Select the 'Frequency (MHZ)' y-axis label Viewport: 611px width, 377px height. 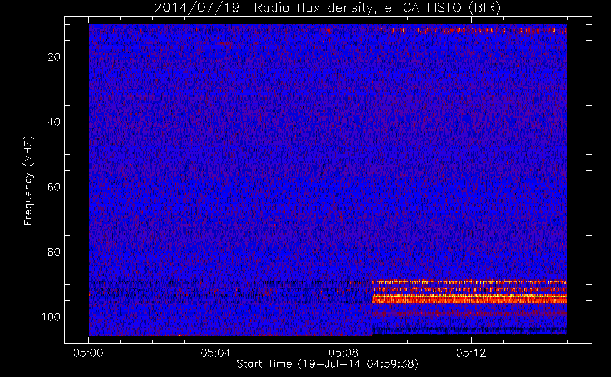pos(28,181)
